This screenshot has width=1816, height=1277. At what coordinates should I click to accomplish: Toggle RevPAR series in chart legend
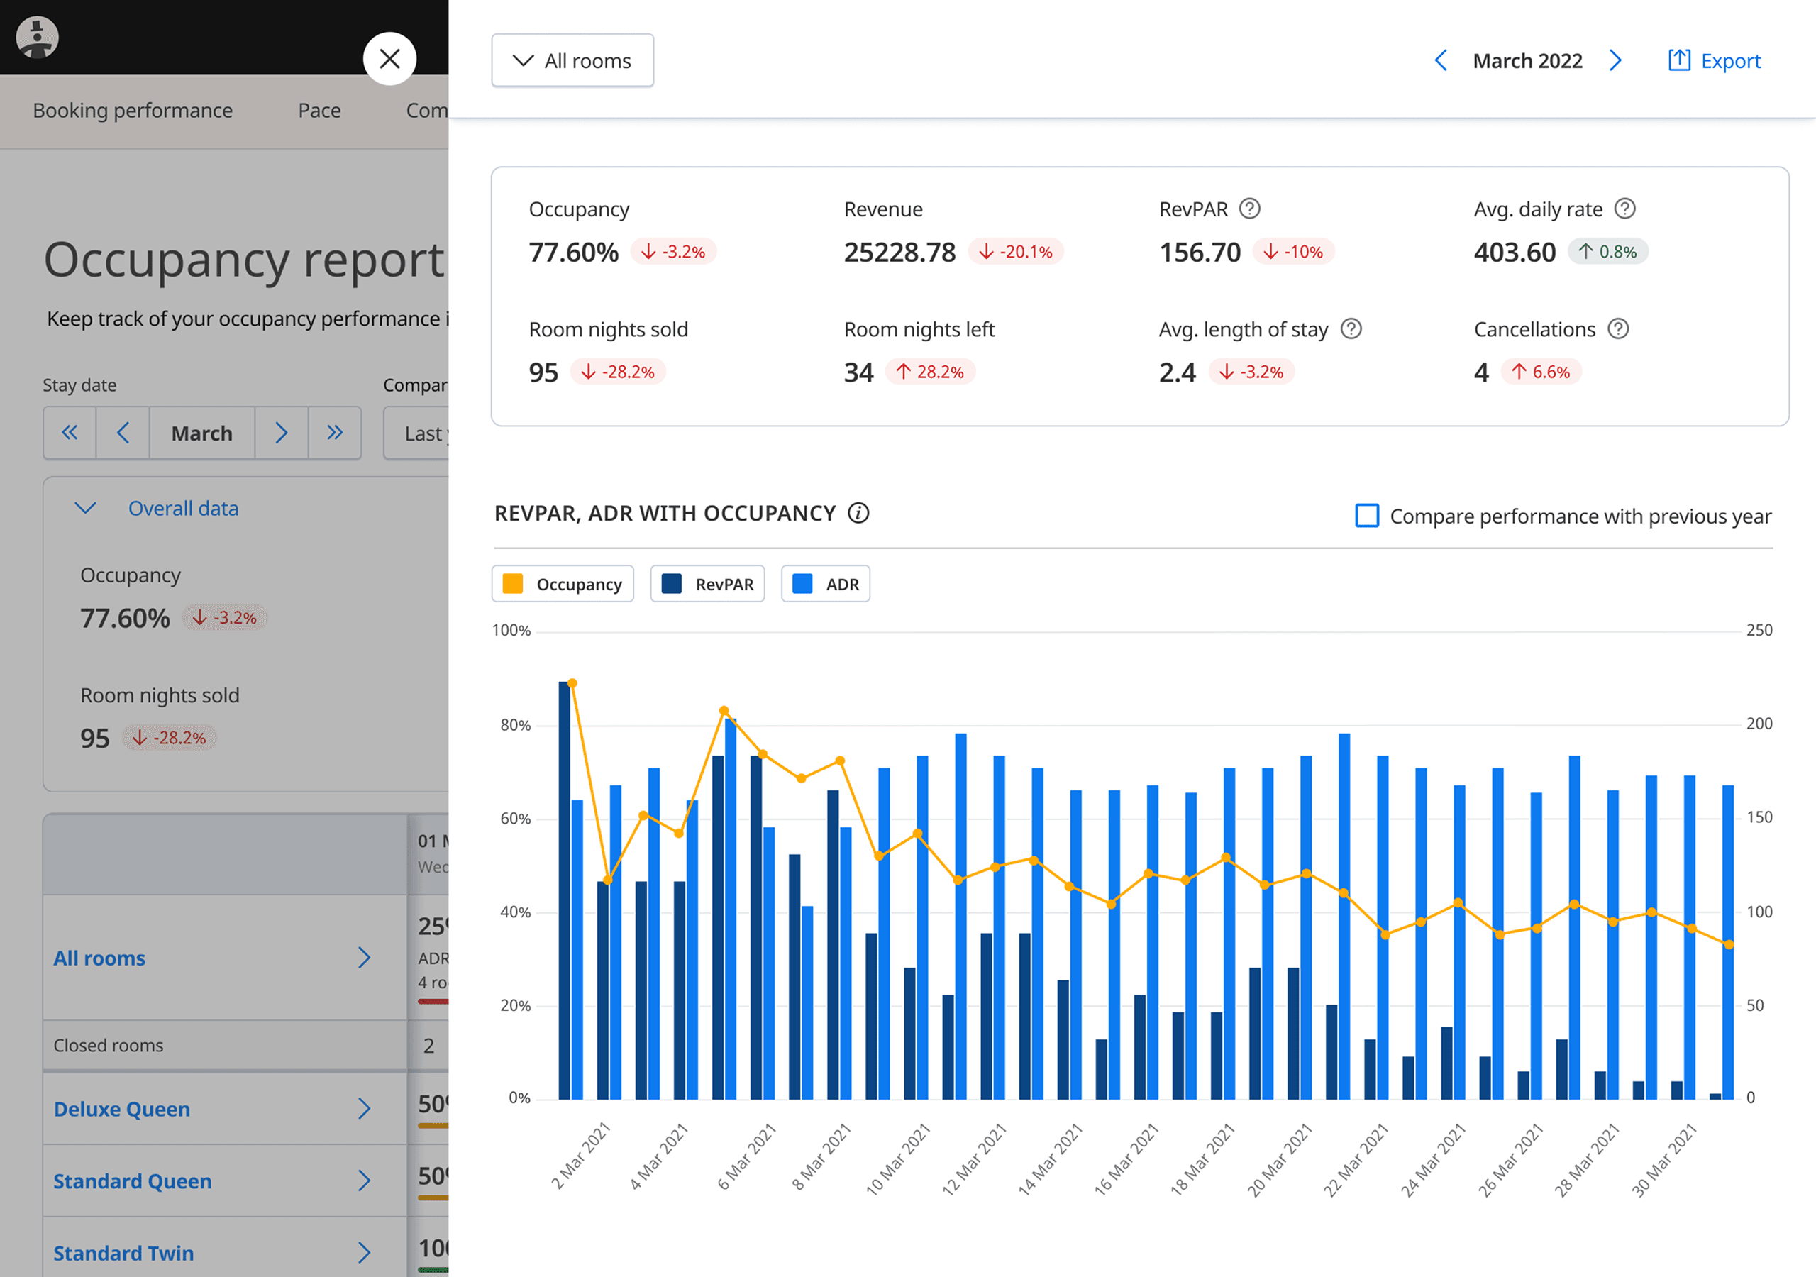[x=707, y=584]
